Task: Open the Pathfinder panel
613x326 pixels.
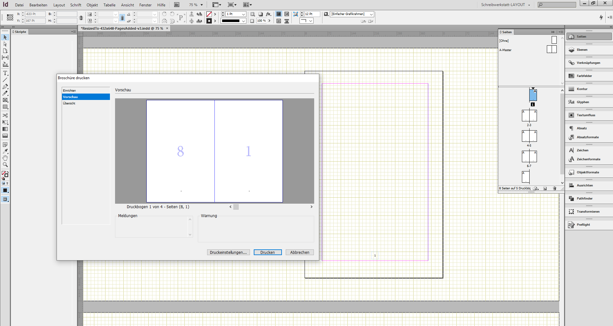Action: 585,198
